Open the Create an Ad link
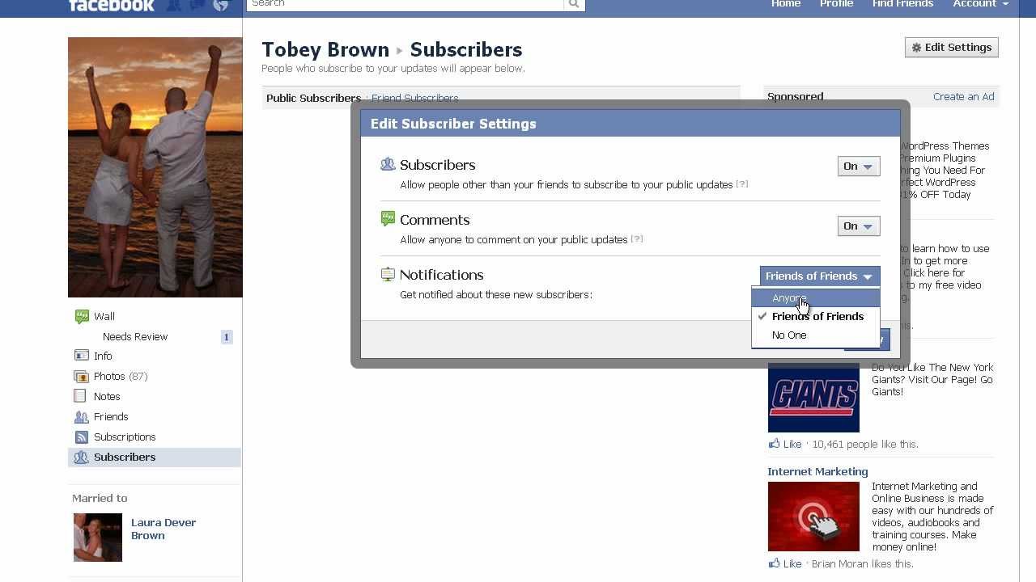The height and width of the screenshot is (582, 1036). [963, 96]
